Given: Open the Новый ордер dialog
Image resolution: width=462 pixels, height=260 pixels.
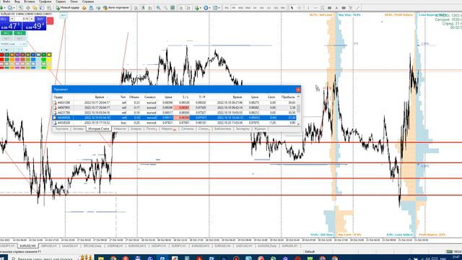Looking at the screenshot, I should pos(68,8).
